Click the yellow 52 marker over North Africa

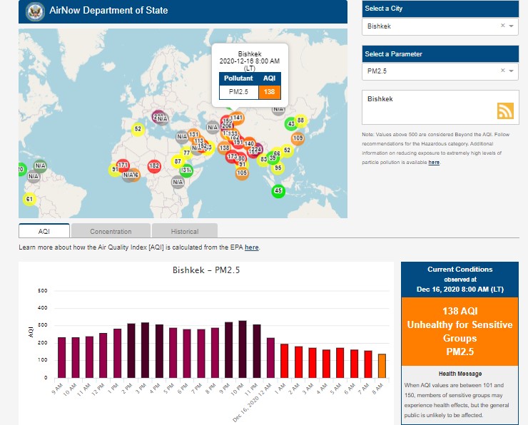point(138,129)
